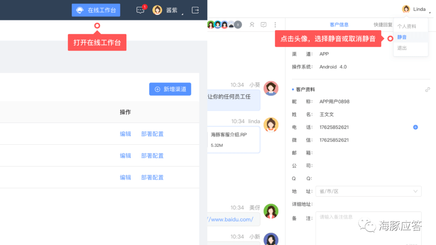
Task: Click the mark-resolved checkbox icon in chat header
Action: (x=264, y=25)
